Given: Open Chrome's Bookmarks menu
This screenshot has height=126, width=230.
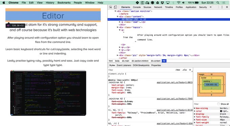Looking at the screenshot, I should click(64, 3).
